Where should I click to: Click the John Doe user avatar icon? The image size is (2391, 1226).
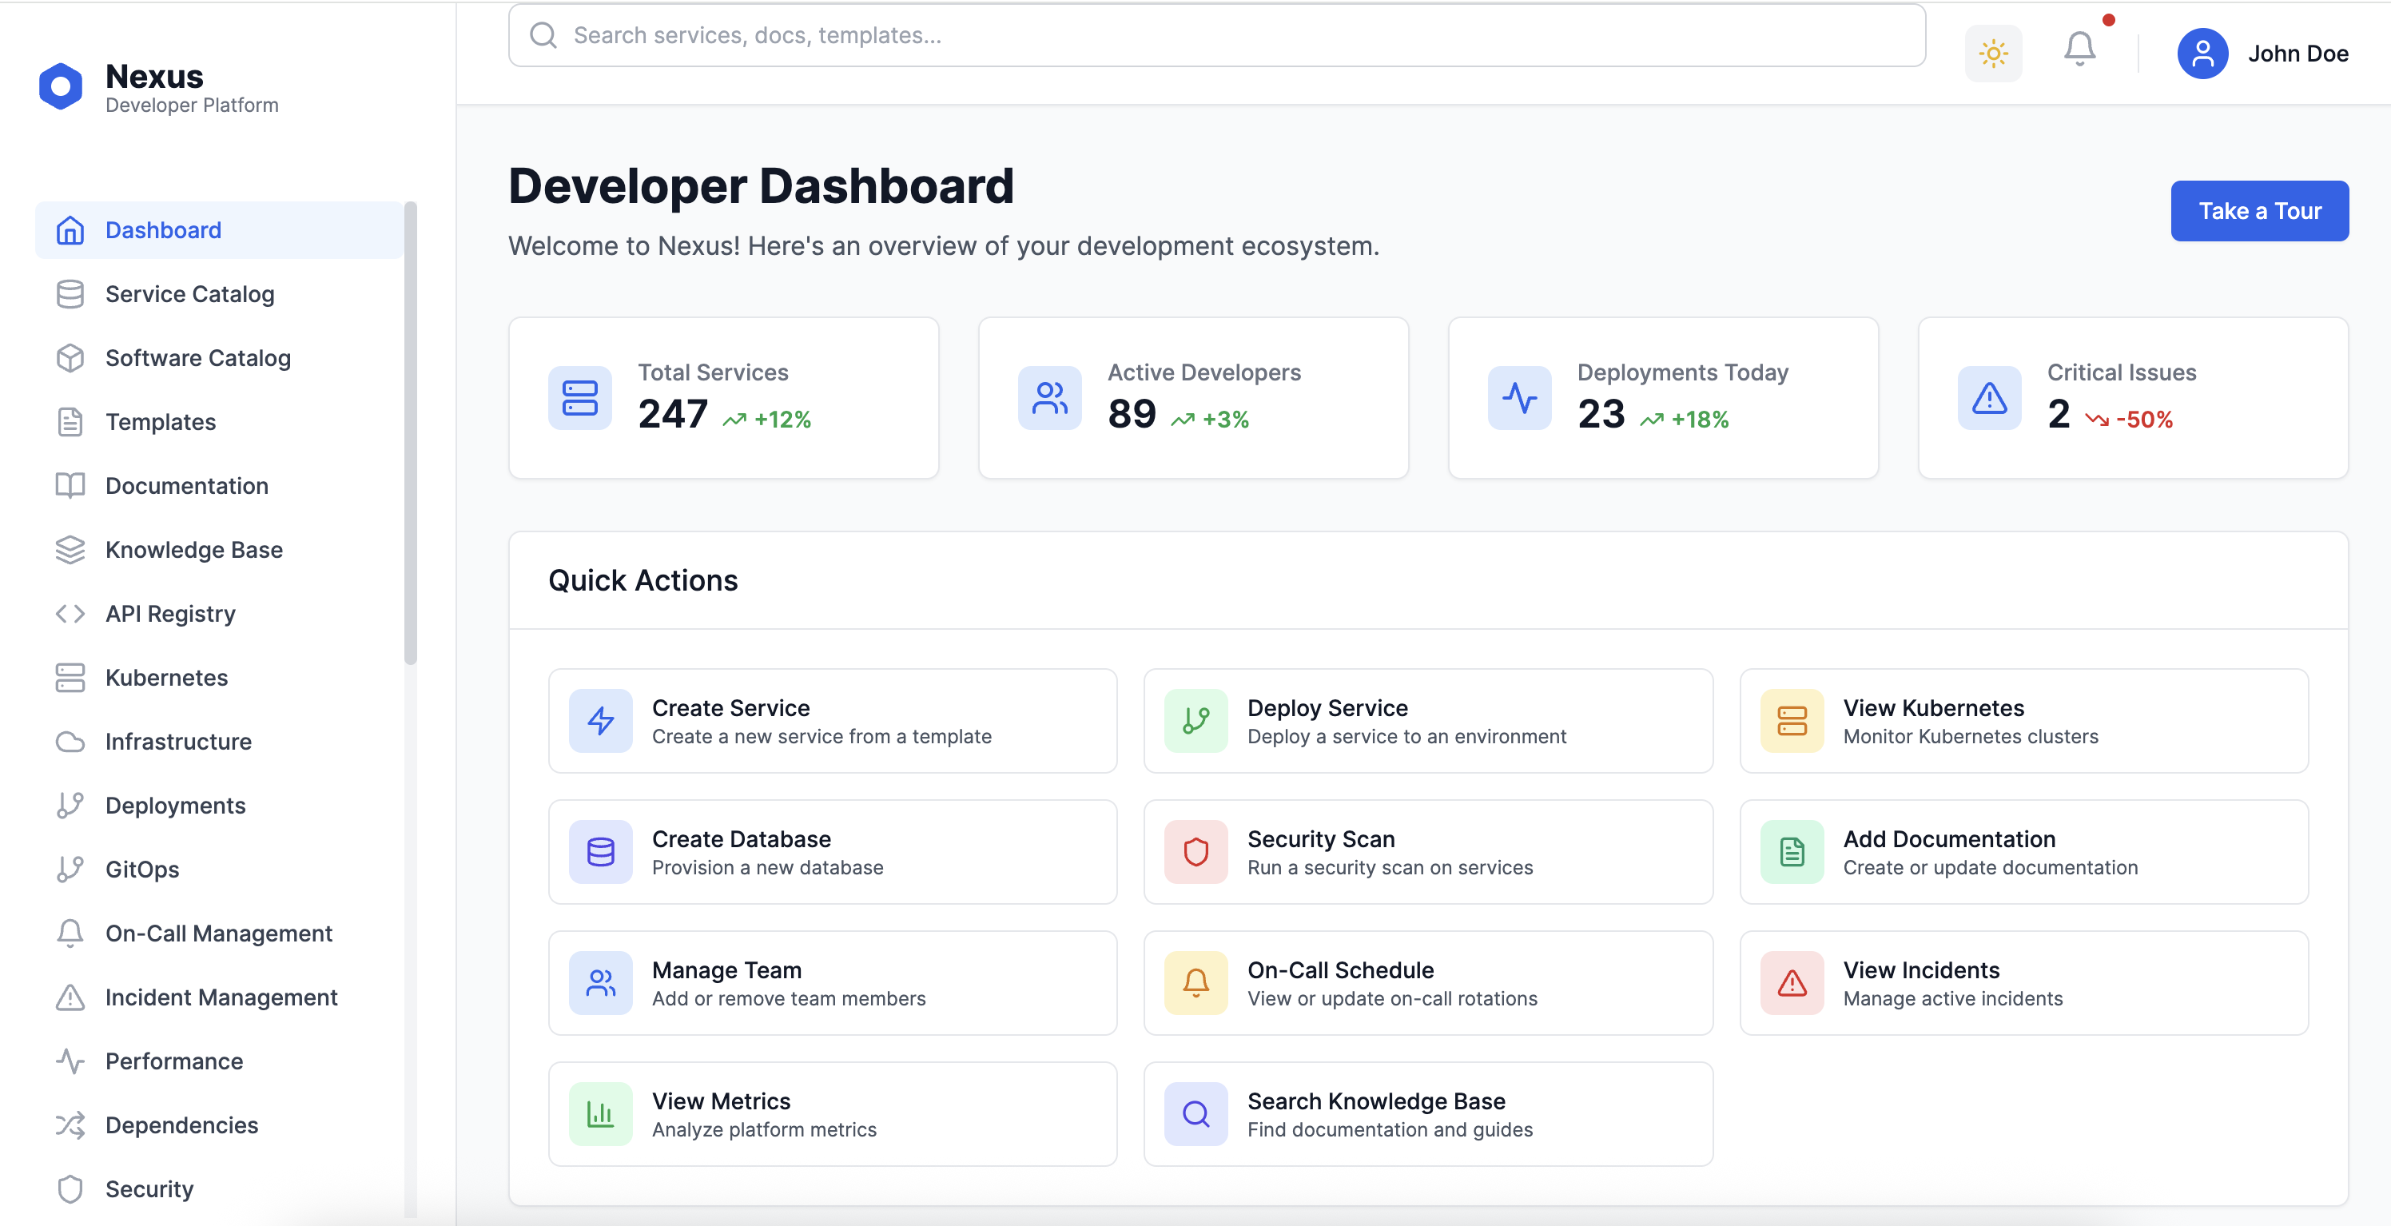tap(2202, 54)
